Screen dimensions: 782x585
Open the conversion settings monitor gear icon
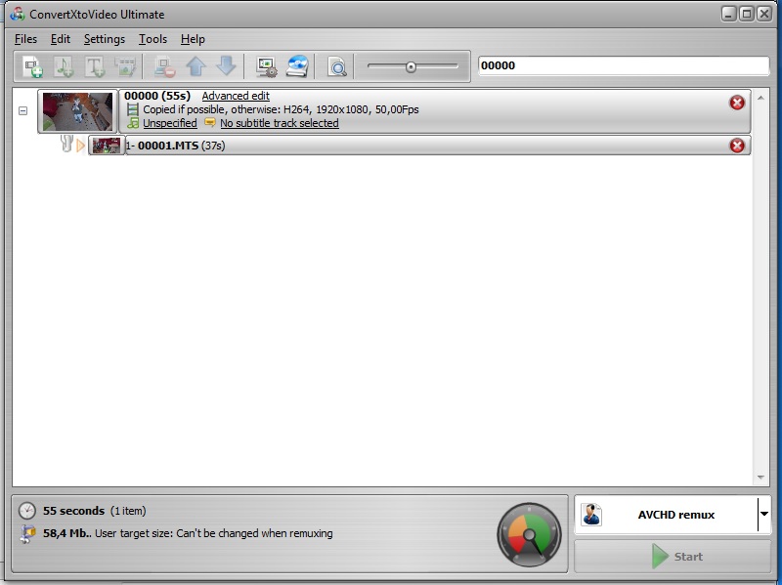pos(266,66)
